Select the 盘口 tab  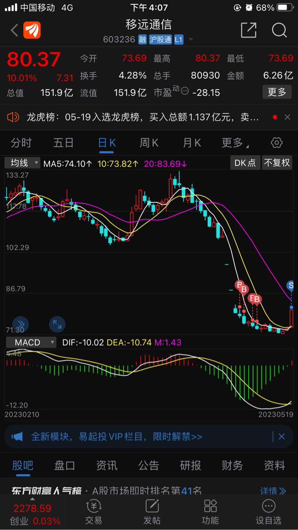click(64, 465)
